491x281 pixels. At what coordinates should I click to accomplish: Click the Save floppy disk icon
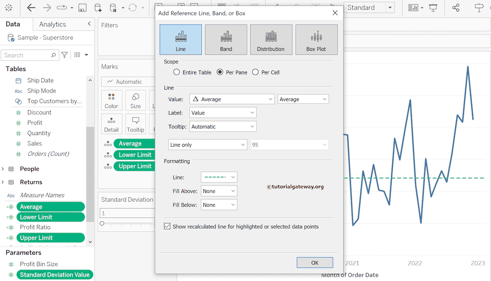pyautogui.click(x=82, y=8)
